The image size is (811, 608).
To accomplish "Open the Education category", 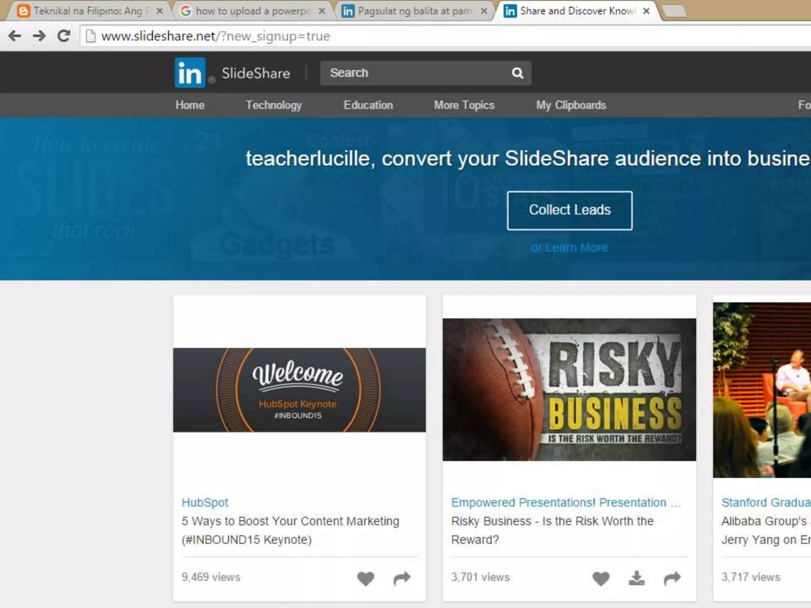I will click(368, 105).
